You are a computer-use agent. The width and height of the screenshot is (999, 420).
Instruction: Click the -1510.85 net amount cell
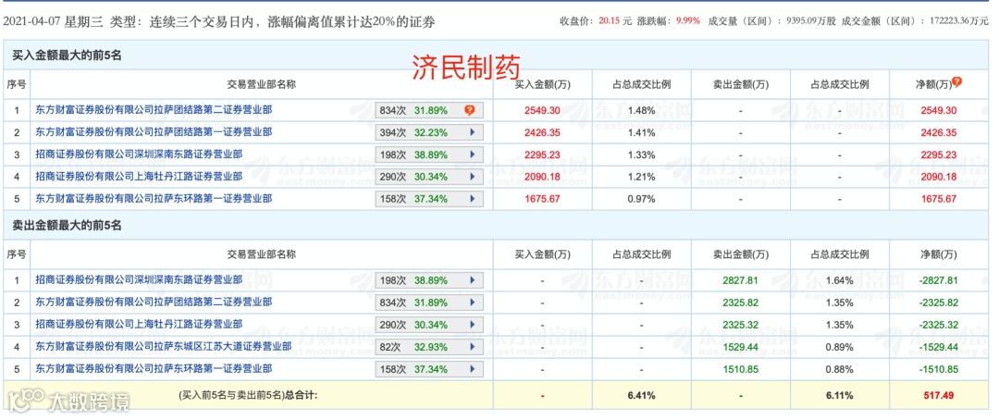pyautogui.click(x=938, y=369)
